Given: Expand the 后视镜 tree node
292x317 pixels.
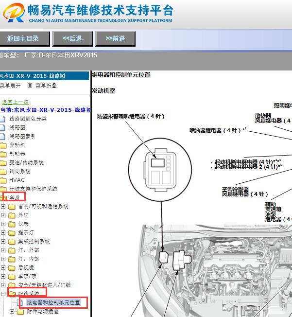Looking at the screenshot, I should (3, 267).
